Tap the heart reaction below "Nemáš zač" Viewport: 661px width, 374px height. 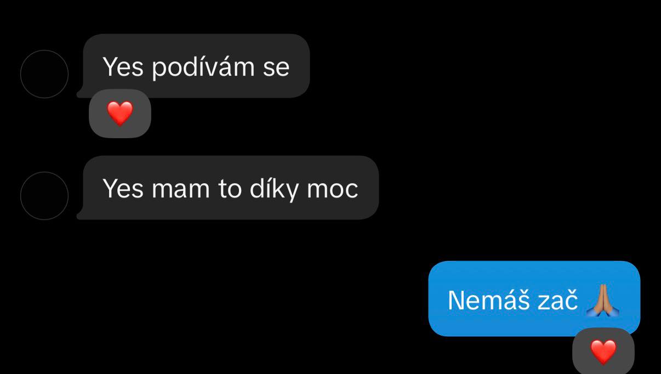click(x=603, y=352)
